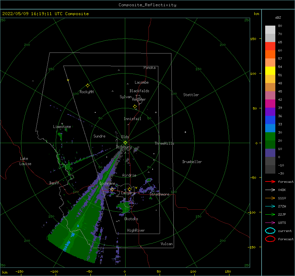Click the yellow diamond marker near RockyMH
295x276 pixels.
pos(88,86)
